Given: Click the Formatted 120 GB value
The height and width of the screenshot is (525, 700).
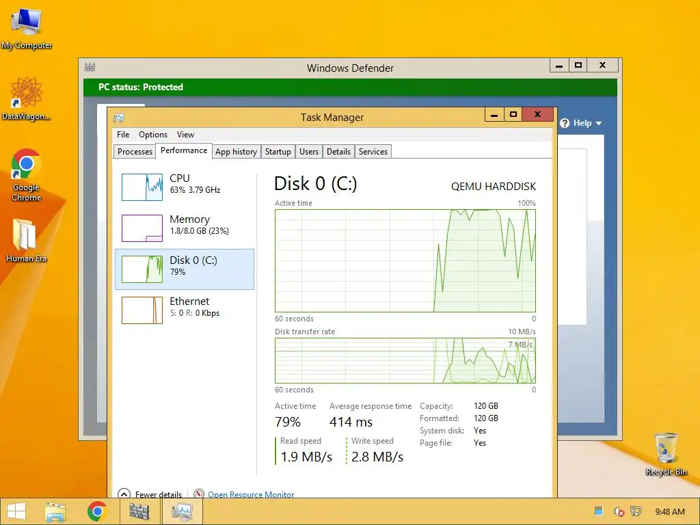Looking at the screenshot, I should pyautogui.click(x=486, y=418).
